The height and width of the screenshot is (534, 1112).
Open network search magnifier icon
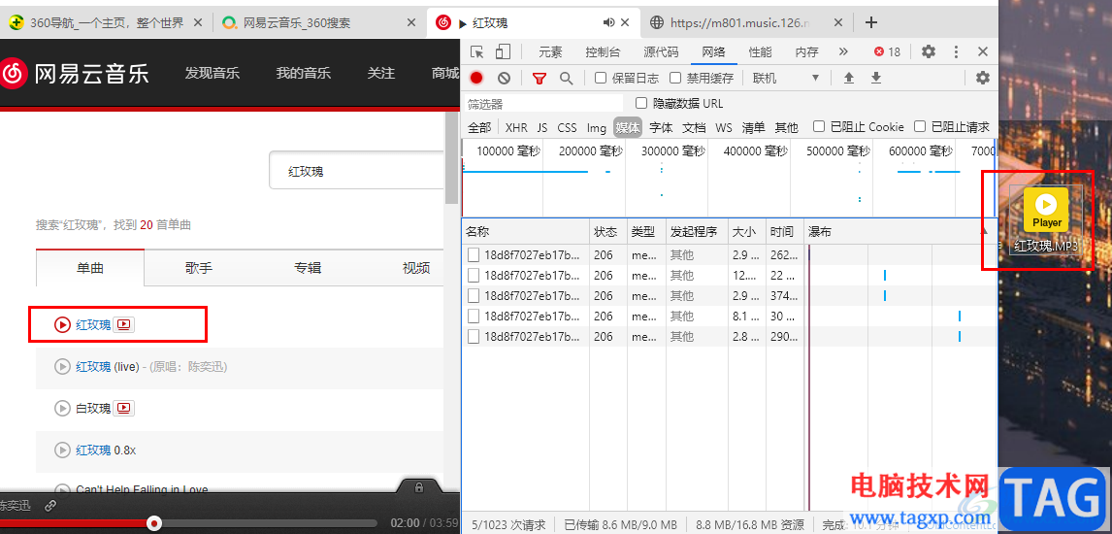(566, 78)
